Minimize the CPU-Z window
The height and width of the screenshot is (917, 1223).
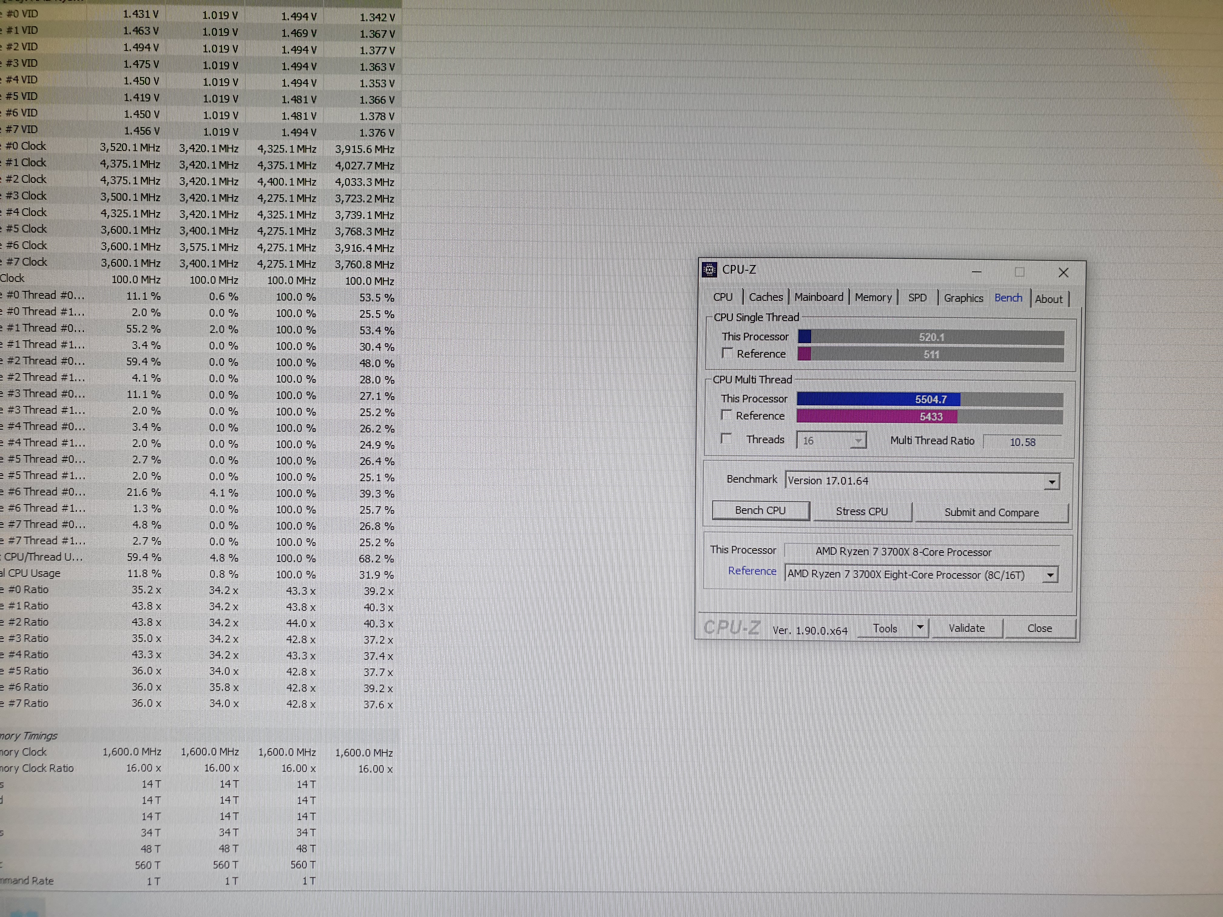click(976, 272)
